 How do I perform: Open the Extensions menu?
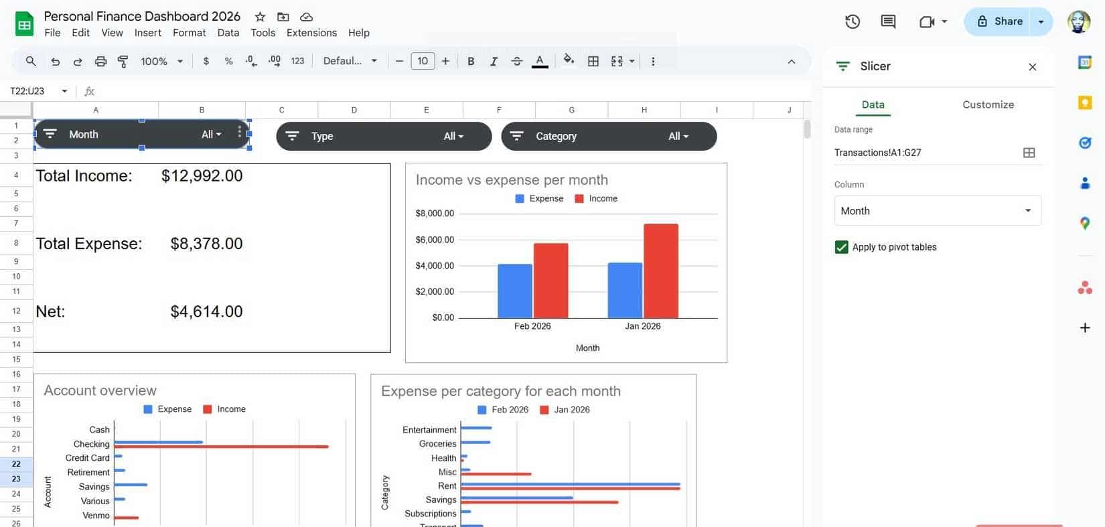[311, 33]
